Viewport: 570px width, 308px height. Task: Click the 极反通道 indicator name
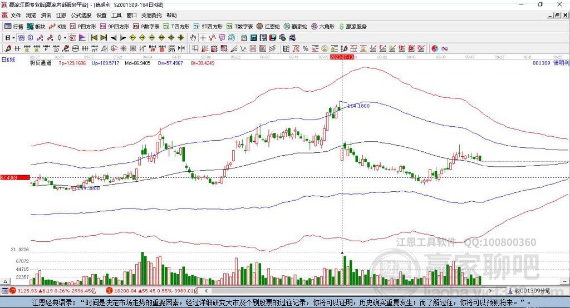[x=41, y=63]
